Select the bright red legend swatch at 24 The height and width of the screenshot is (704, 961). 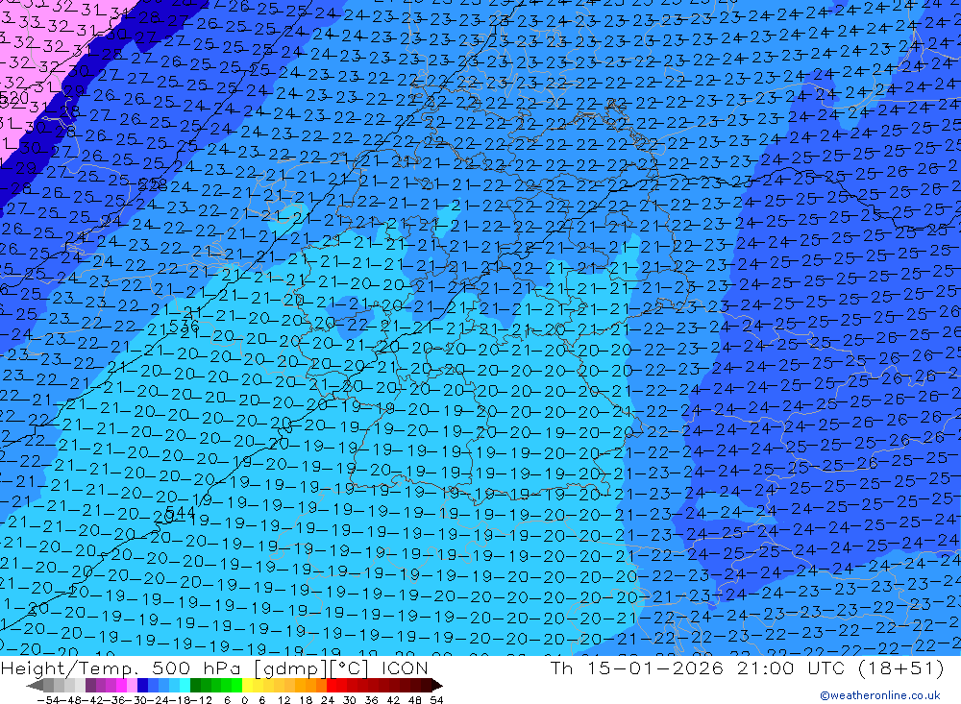[332, 686]
